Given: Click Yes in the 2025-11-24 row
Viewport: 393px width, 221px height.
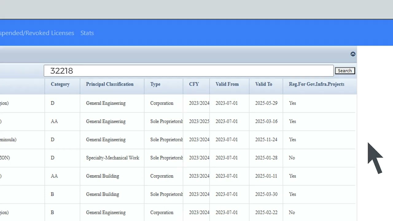Looking at the screenshot, I should tap(293, 139).
